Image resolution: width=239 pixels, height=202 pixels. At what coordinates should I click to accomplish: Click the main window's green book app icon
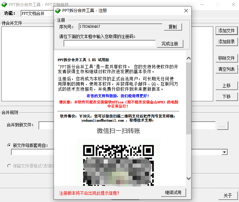[4, 4]
